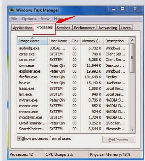Screen dimensions: 145x161
Task: Click the End Process button
Action: point(118,140)
